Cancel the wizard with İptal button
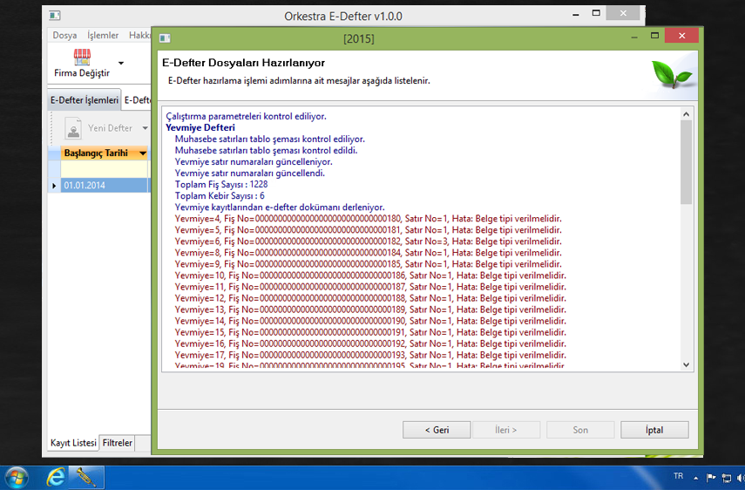The height and width of the screenshot is (490, 745). click(x=654, y=430)
